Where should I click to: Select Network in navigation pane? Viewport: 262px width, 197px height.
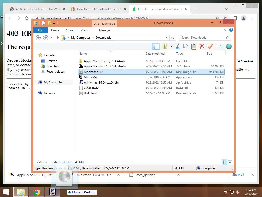tap(49, 93)
